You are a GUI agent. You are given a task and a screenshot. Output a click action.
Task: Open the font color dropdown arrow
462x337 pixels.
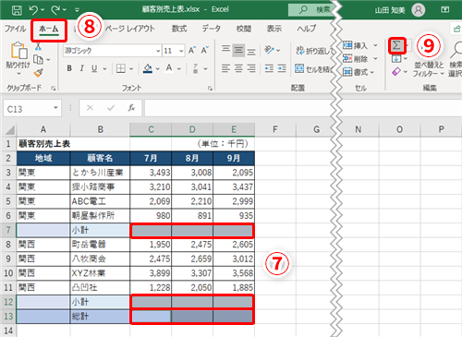[x=179, y=68]
